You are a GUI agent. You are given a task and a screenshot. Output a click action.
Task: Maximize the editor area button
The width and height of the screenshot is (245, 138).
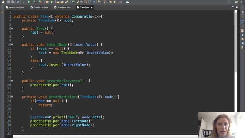tap(237, 7)
